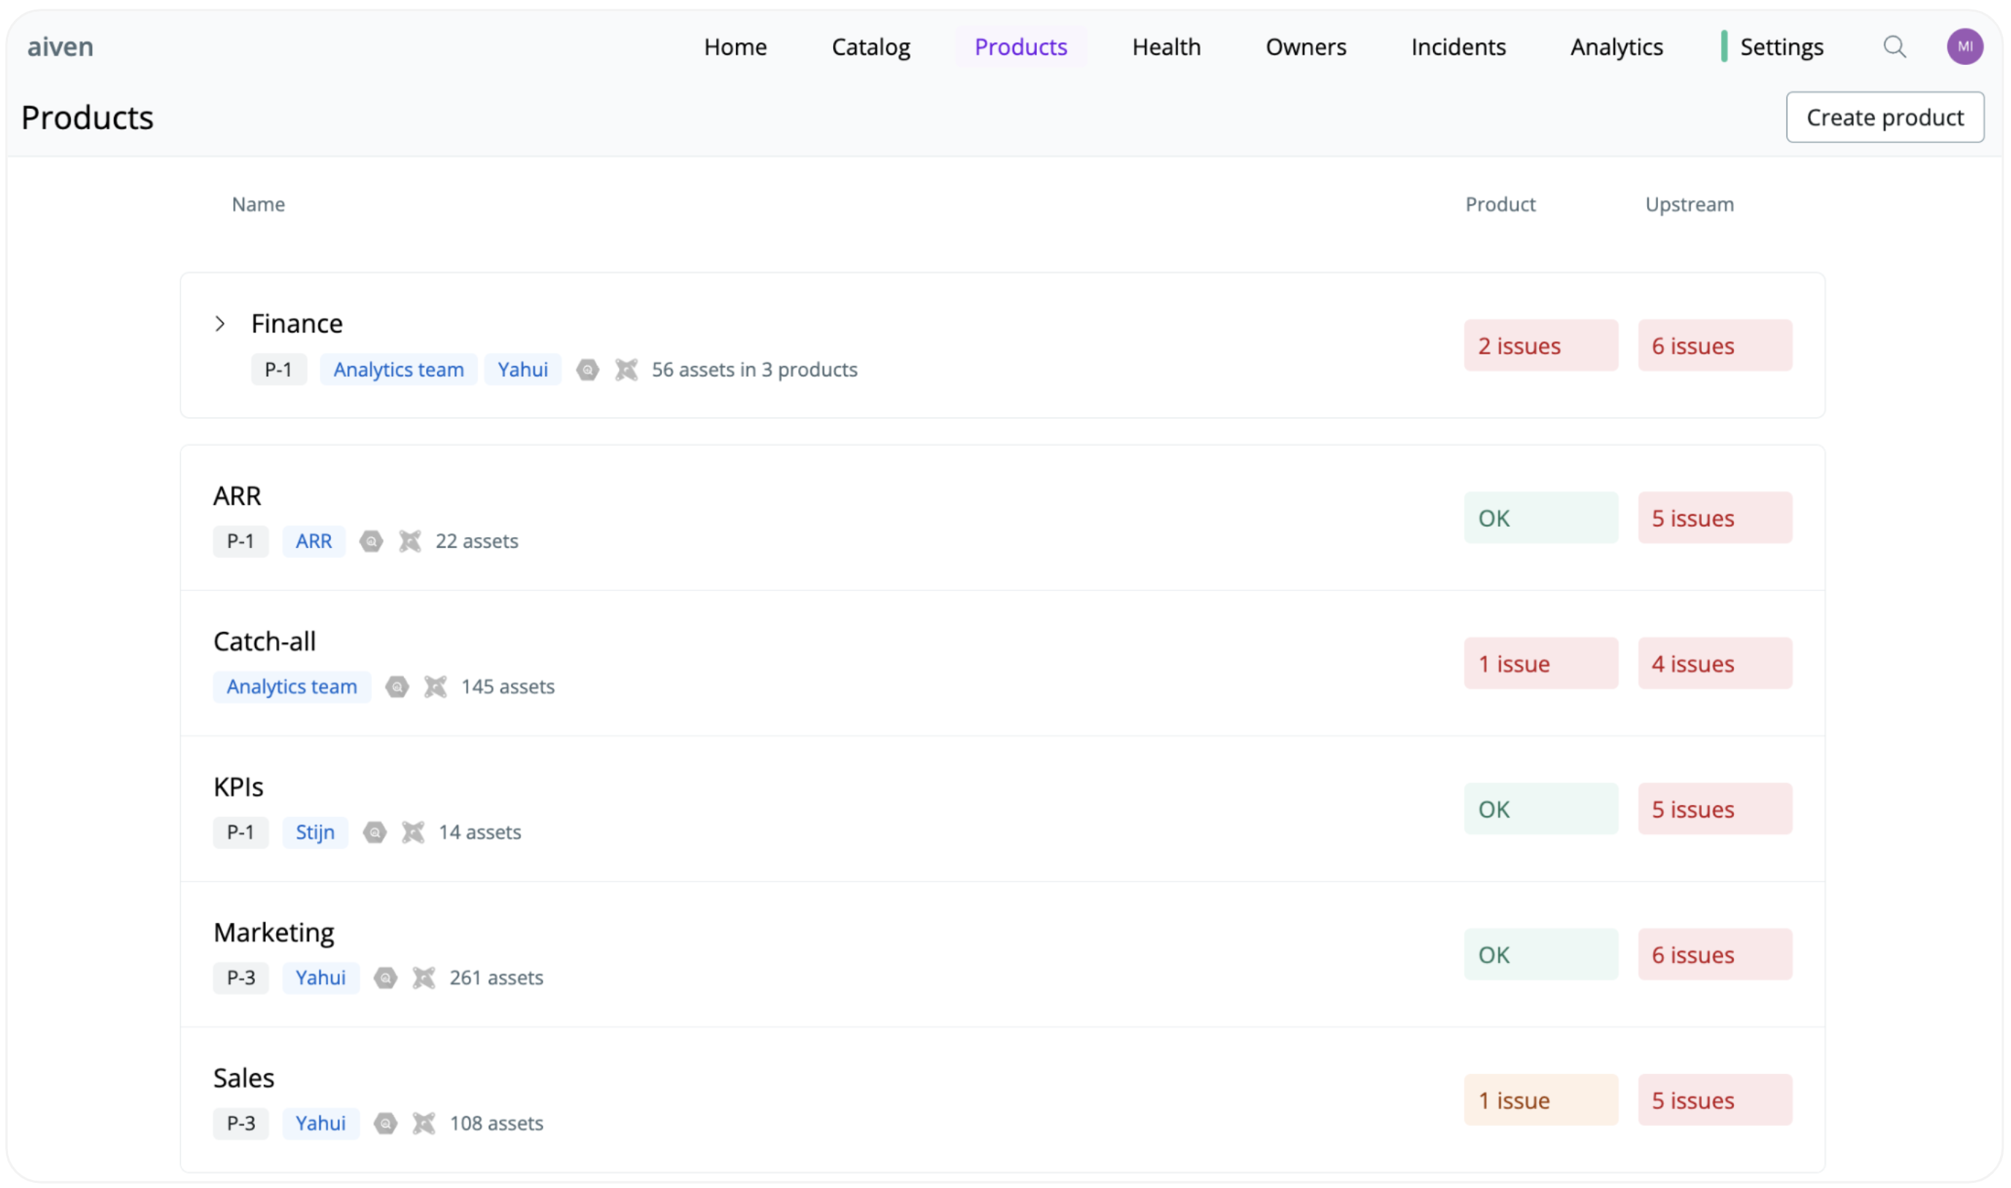Image resolution: width=2011 pixels, height=1188 pixels.
Task: Open Finance's 2 issues product status badge
Action: coord(1540,346)
